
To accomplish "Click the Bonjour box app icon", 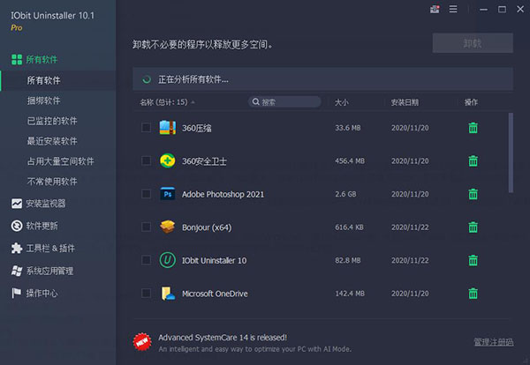I will pyautogui.click(x=167, y=227).
